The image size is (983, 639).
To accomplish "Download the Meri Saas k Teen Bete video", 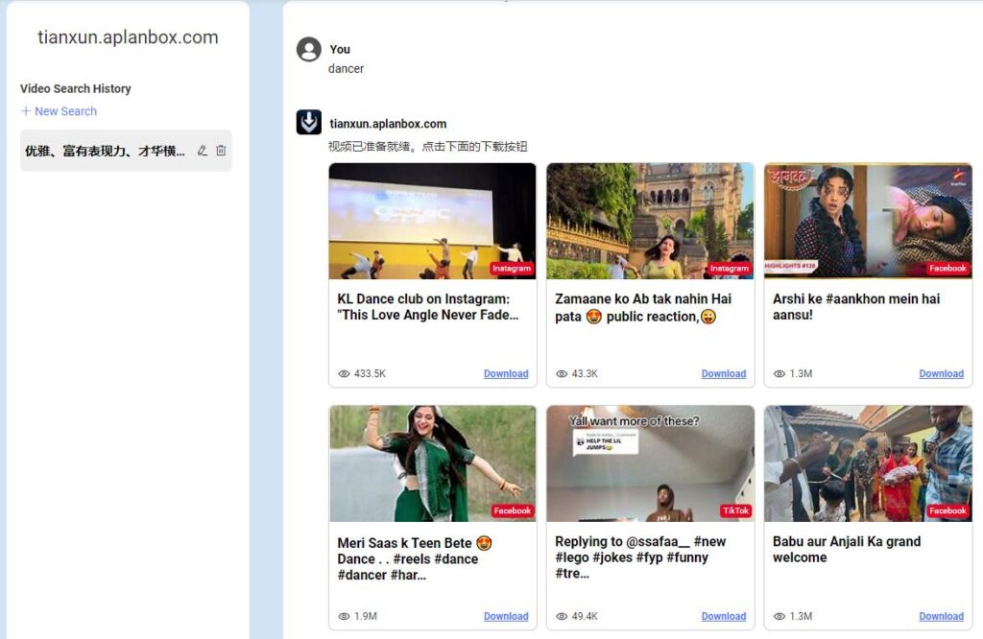I will point(506,616).
